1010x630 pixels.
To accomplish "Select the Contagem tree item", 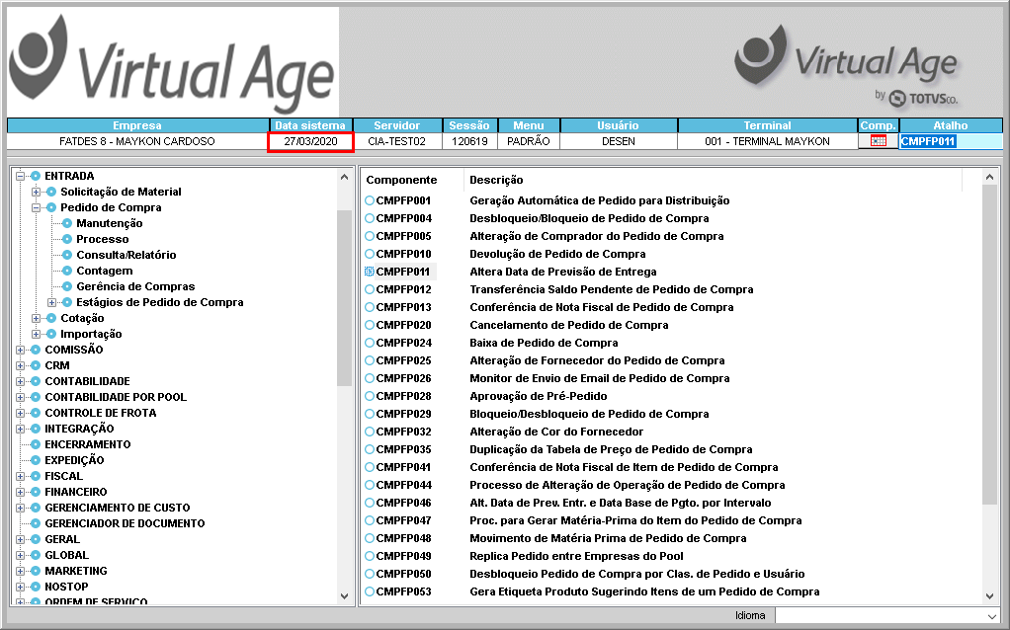I will [105, 271].
